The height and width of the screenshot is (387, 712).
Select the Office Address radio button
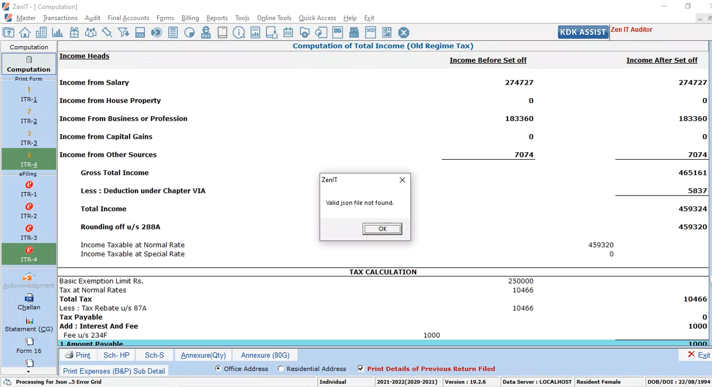coord(218,368)
